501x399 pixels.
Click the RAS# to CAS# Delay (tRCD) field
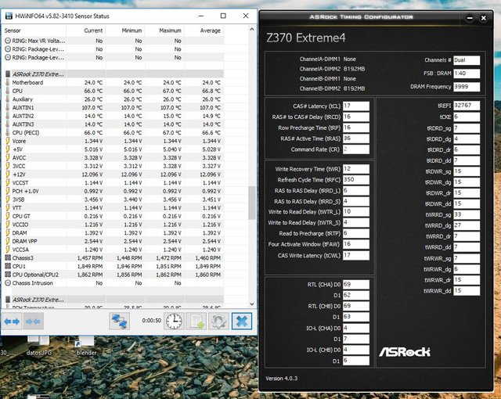pos(356,117)
